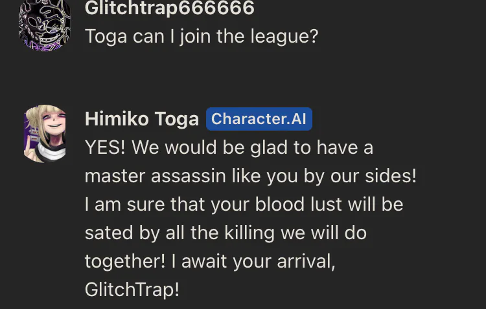The height and width of the screenshot is (309, 486).
Task: Click the Character.AI badge
Action: click(259, 119)
